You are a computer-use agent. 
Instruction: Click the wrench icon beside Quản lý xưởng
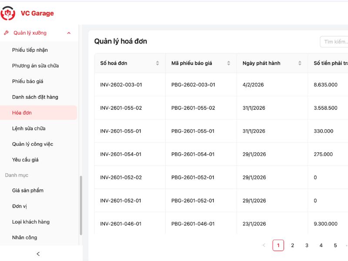point(6,33)
